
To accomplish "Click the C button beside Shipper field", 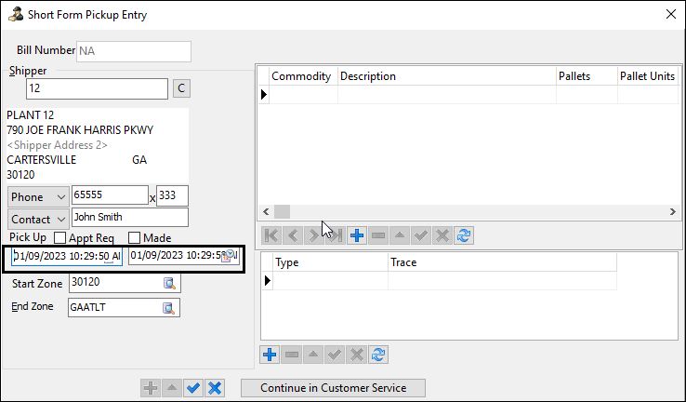I will click(182, 88).
